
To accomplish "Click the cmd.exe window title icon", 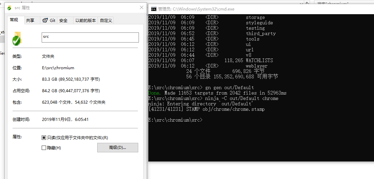I will 154,9.
